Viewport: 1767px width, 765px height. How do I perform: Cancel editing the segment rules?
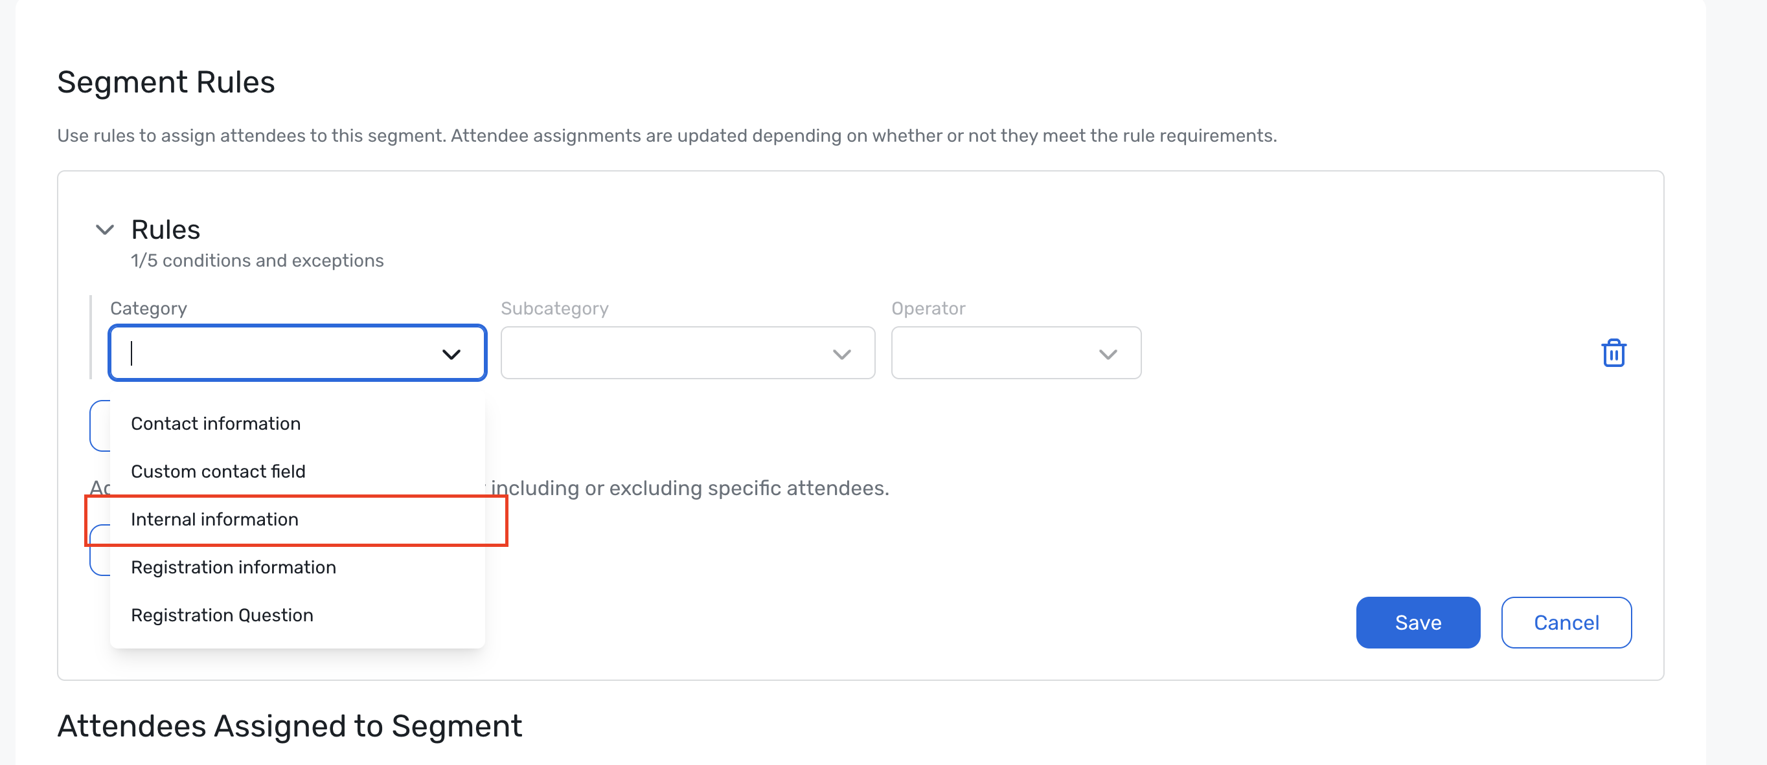[1566, 623]
